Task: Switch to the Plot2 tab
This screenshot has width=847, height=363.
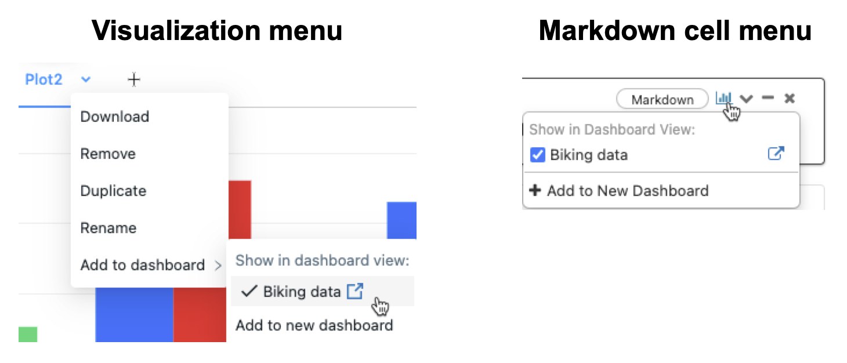Action: (x=44, y=79)
